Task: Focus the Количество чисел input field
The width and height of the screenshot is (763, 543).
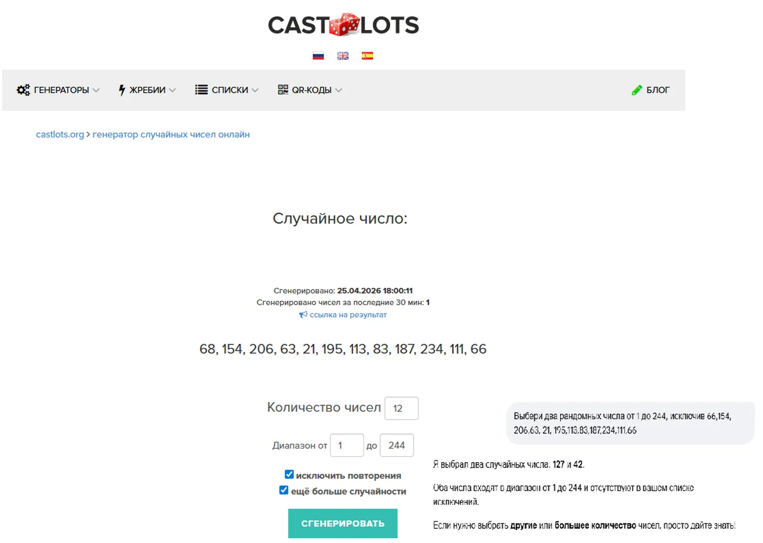Action: point(402,408)
